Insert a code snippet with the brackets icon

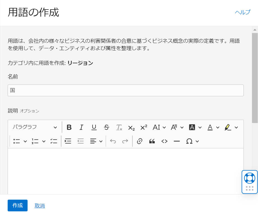click(164, 141)
